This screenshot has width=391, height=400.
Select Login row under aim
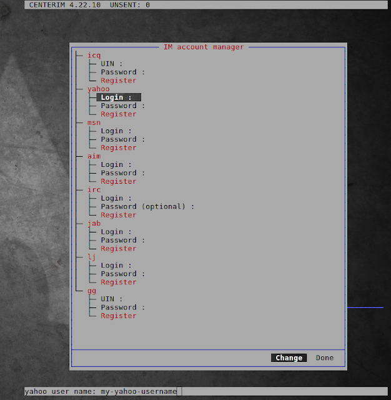(116, 165)
